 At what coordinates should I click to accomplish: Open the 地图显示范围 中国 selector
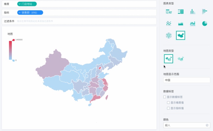tap(187, 80)
